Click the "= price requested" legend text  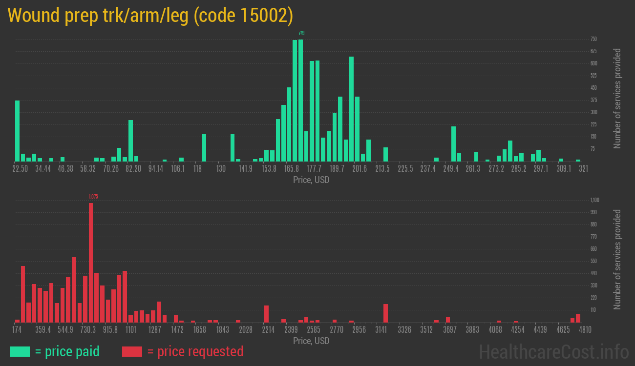point(195,351)
